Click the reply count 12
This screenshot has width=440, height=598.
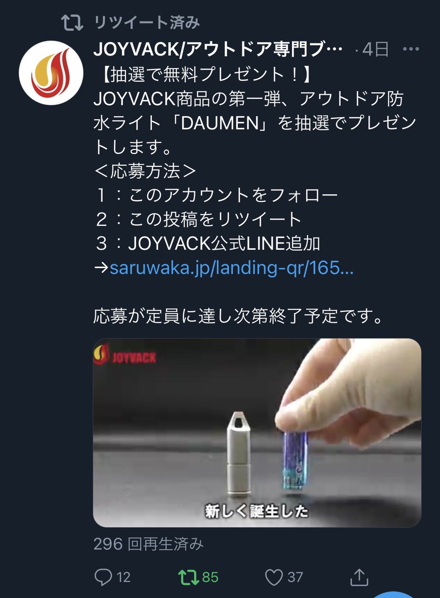coord(123,577)
